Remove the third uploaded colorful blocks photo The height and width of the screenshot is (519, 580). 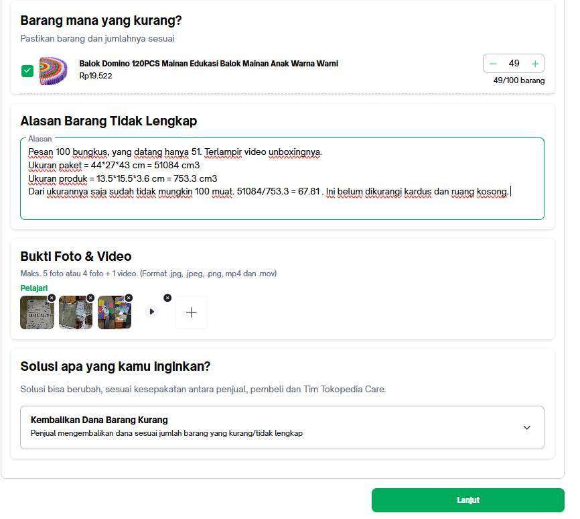coord(129,298)
